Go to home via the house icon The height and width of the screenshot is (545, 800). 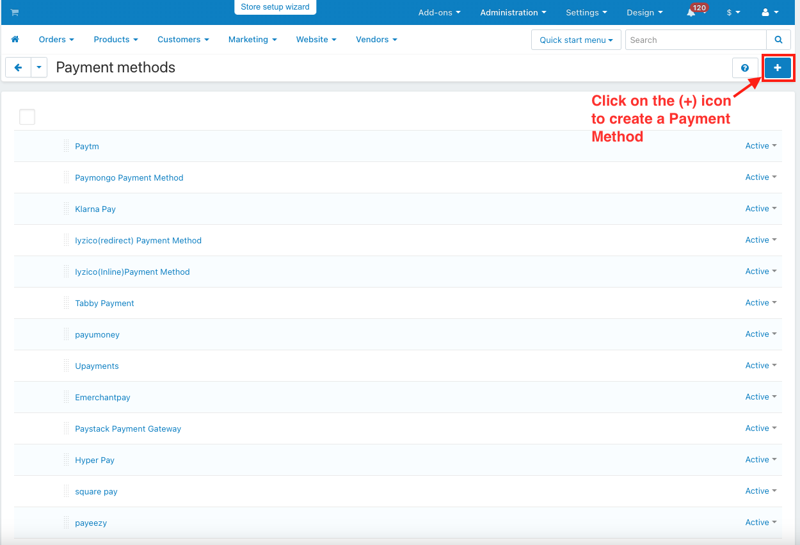pos(15,40)
